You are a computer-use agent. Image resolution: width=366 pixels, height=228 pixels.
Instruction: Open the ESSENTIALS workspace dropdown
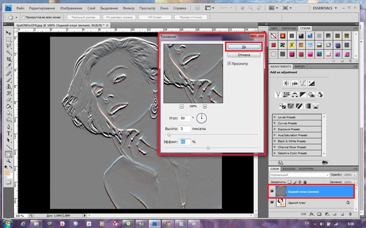tap(325, 8)
